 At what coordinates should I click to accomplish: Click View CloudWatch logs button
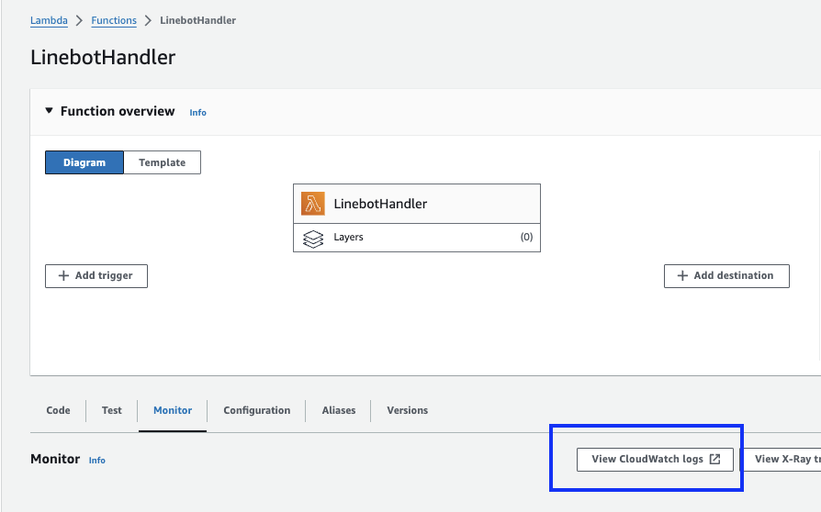pos(655,460)
